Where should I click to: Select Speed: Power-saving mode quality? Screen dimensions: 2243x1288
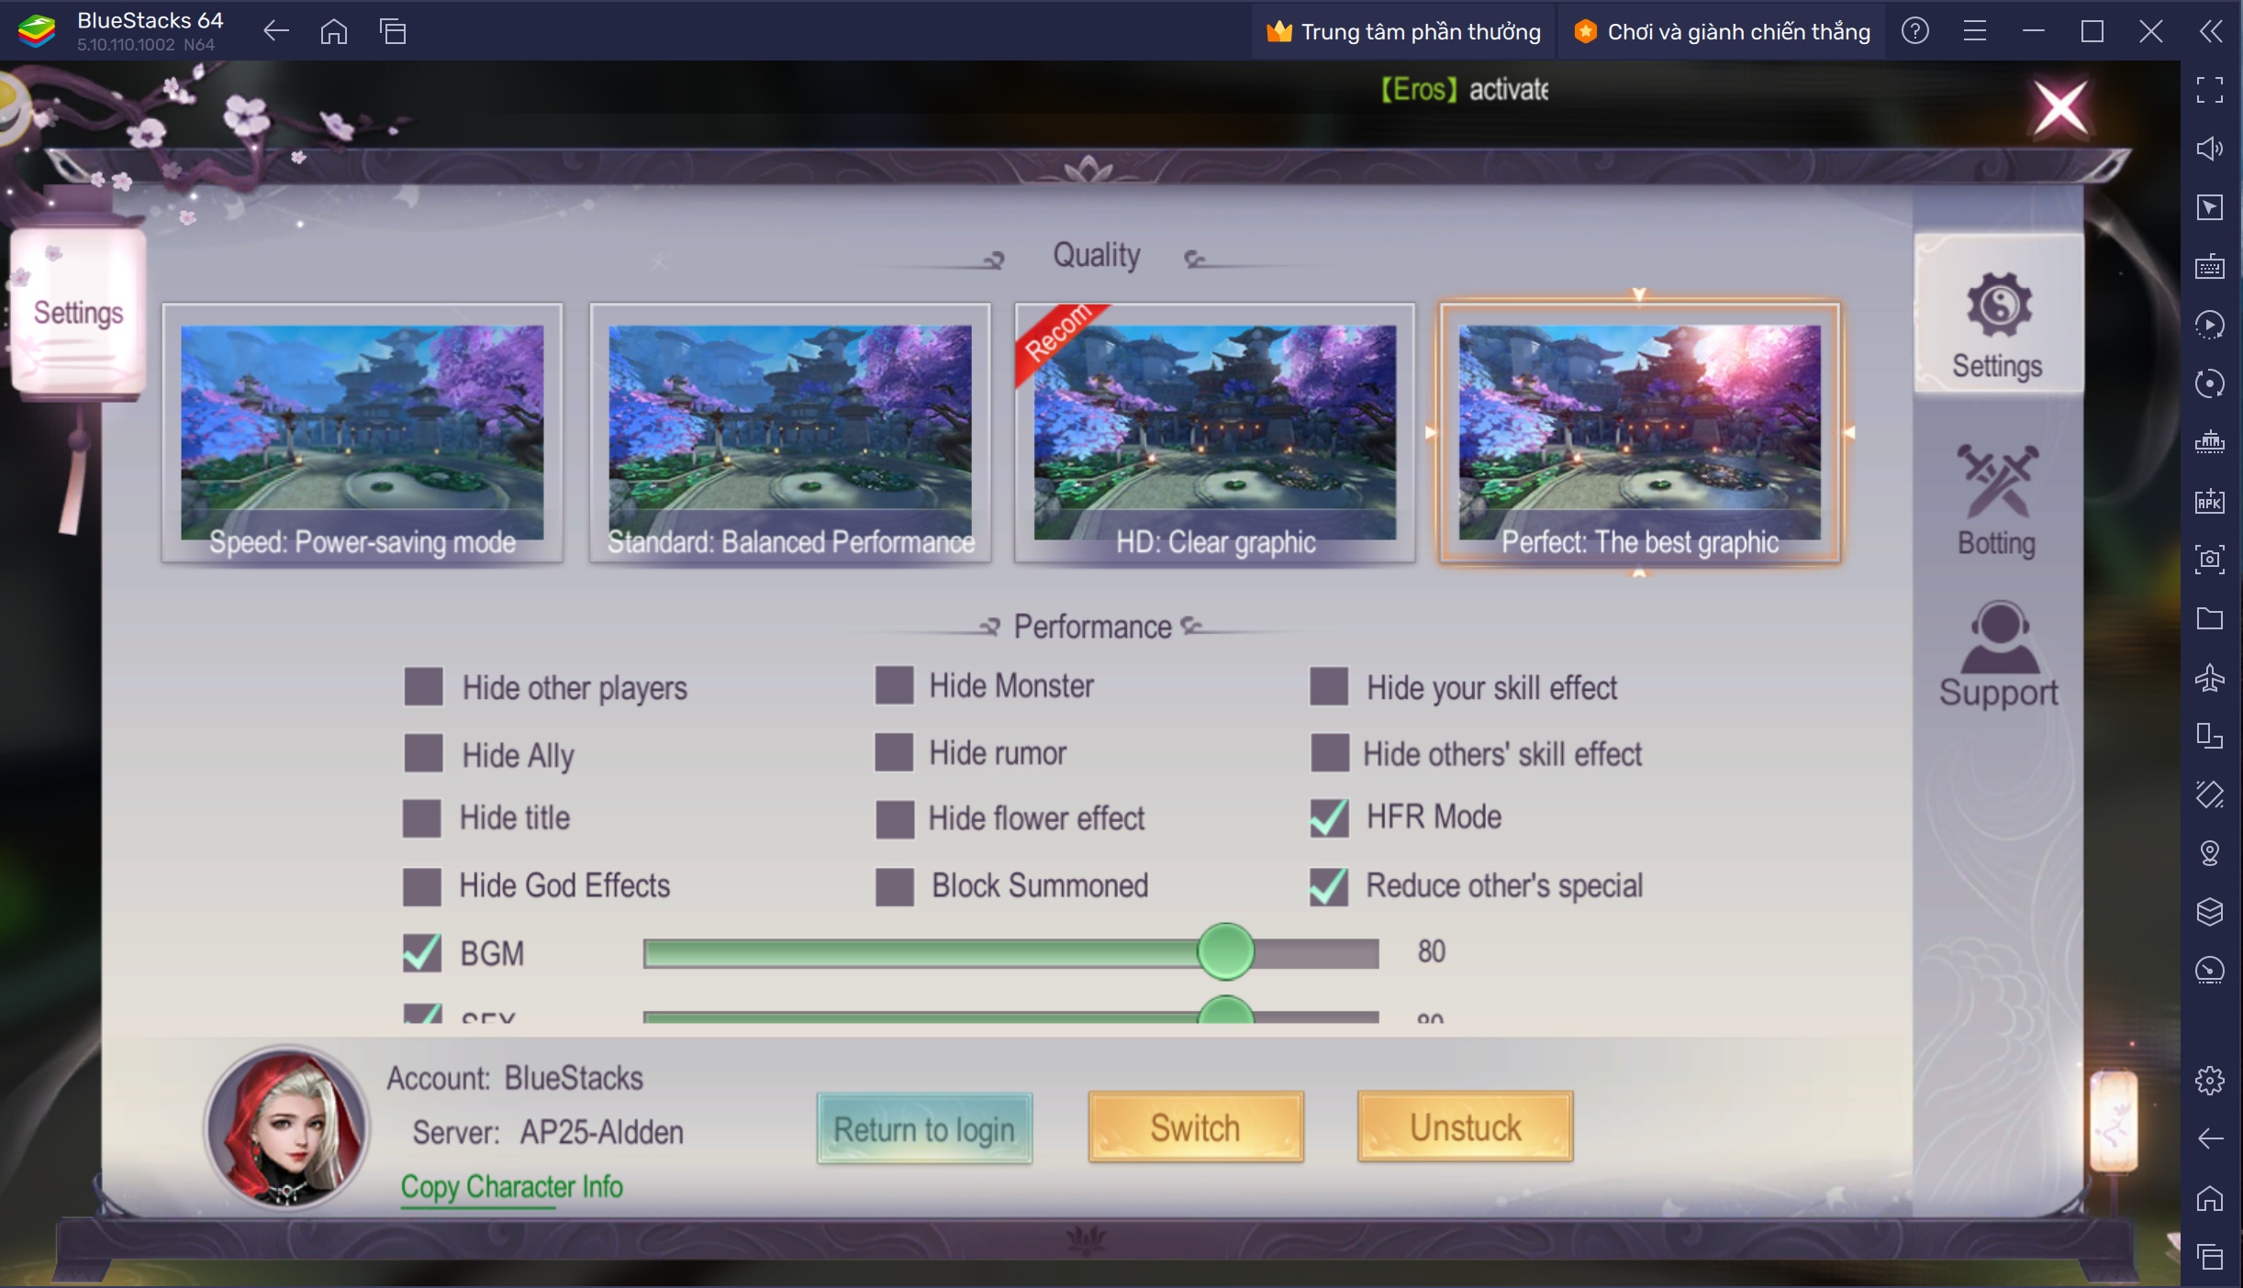362,436
